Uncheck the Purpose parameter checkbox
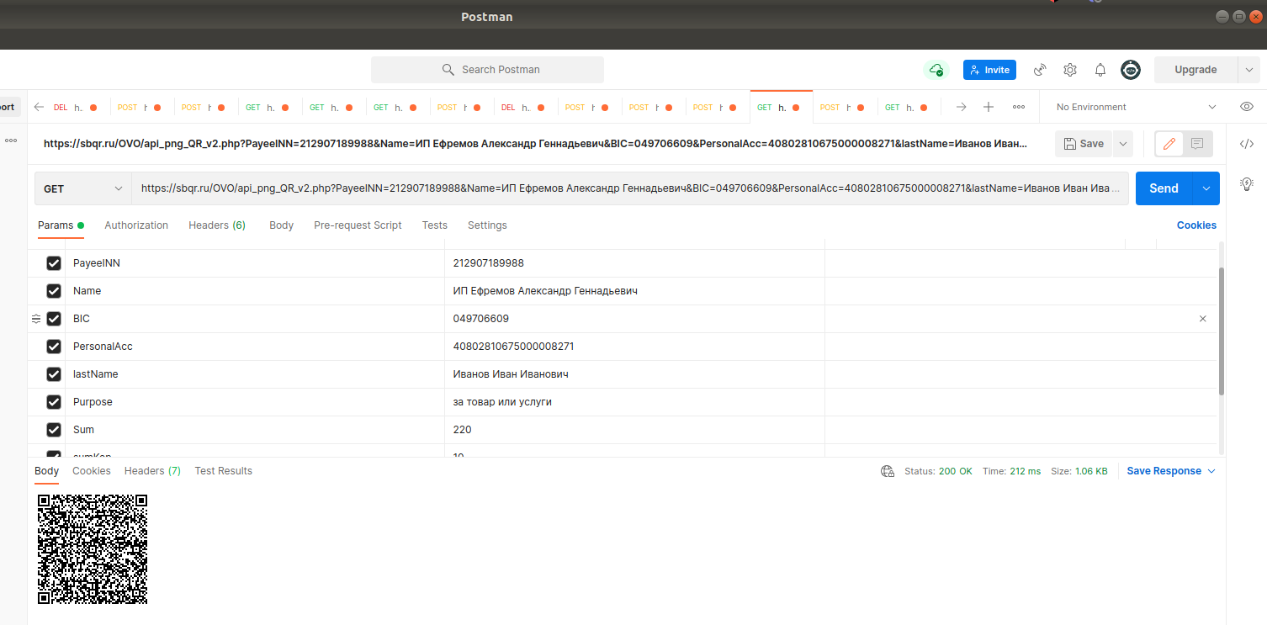Image resolution: width=1267 pixels, height=625 pixels. point(53,402)
